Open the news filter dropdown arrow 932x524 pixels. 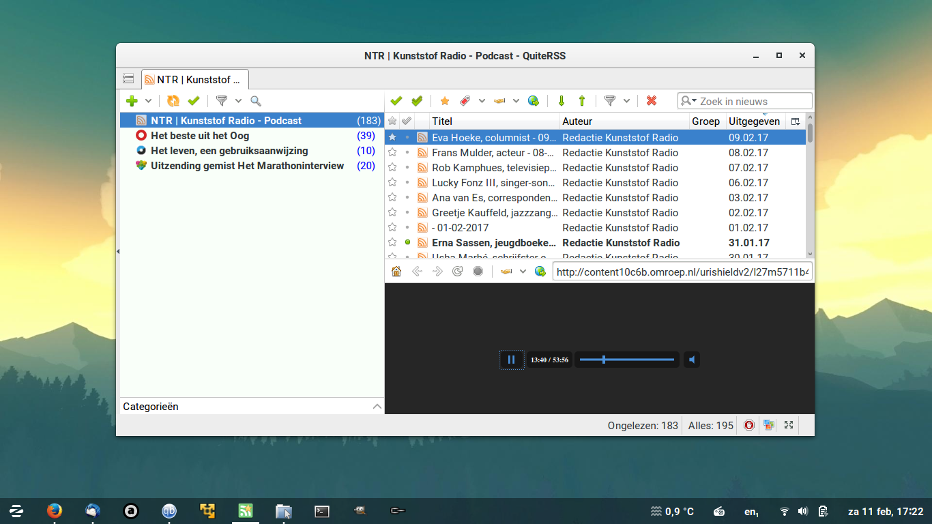[626, 101]
